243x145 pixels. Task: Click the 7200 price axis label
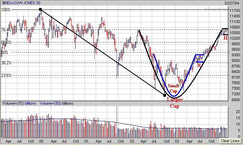pyautogui.click(x=236, y=94)
